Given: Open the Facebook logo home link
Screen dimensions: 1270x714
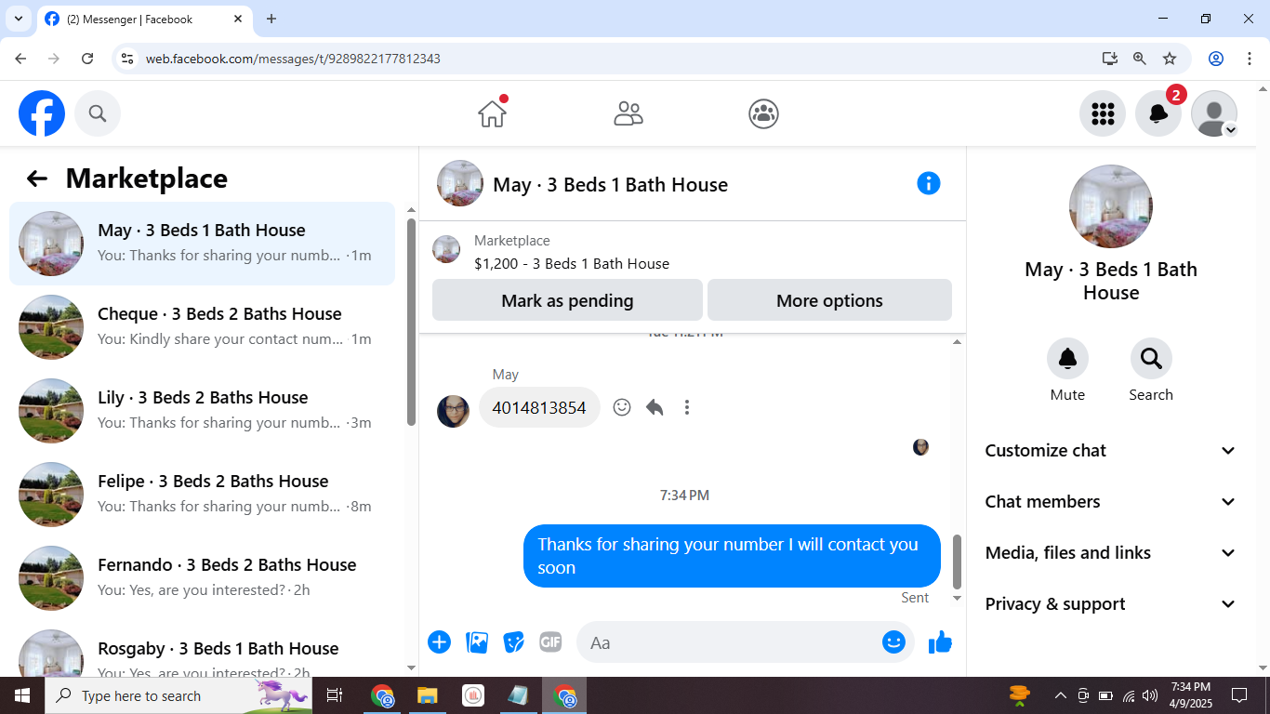Looking at the screenshot, I should (42, 113).
